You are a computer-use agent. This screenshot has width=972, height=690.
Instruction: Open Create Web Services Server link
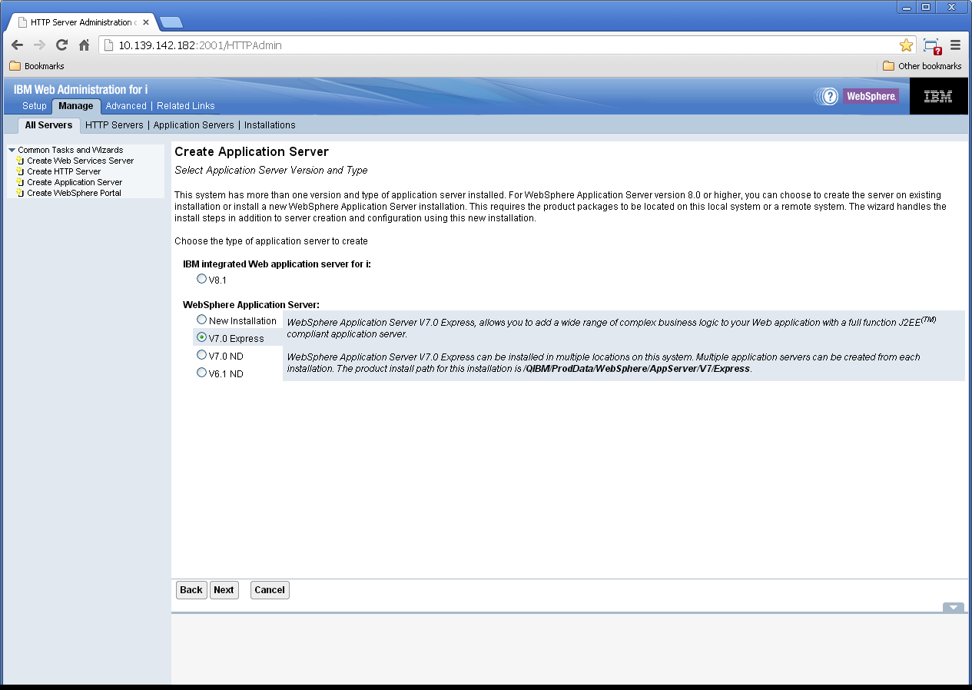(81, 161)
